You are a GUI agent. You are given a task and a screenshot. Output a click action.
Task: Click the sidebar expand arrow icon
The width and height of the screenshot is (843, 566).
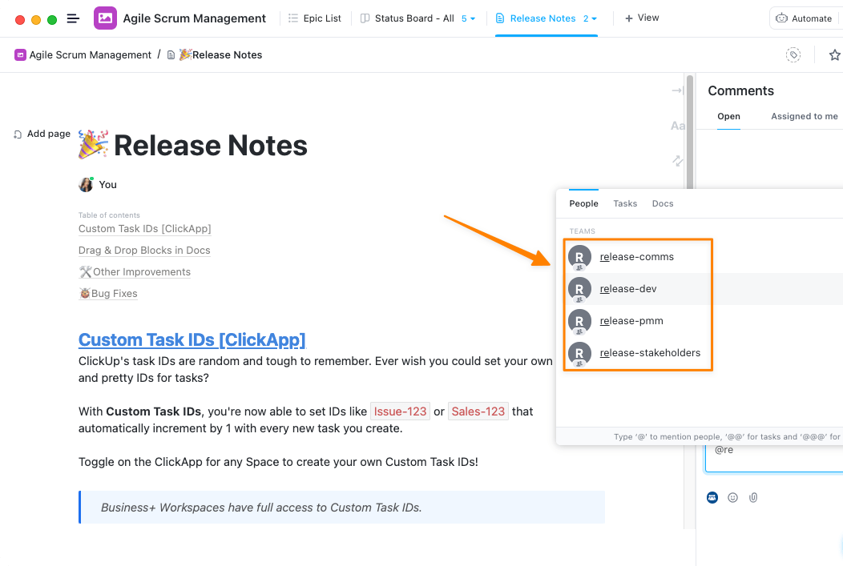[x=676, y=90]
